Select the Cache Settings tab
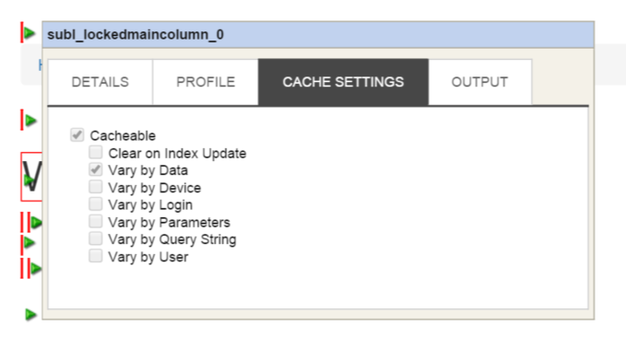Viewport: 626px width, 348px height. [343, 82]
